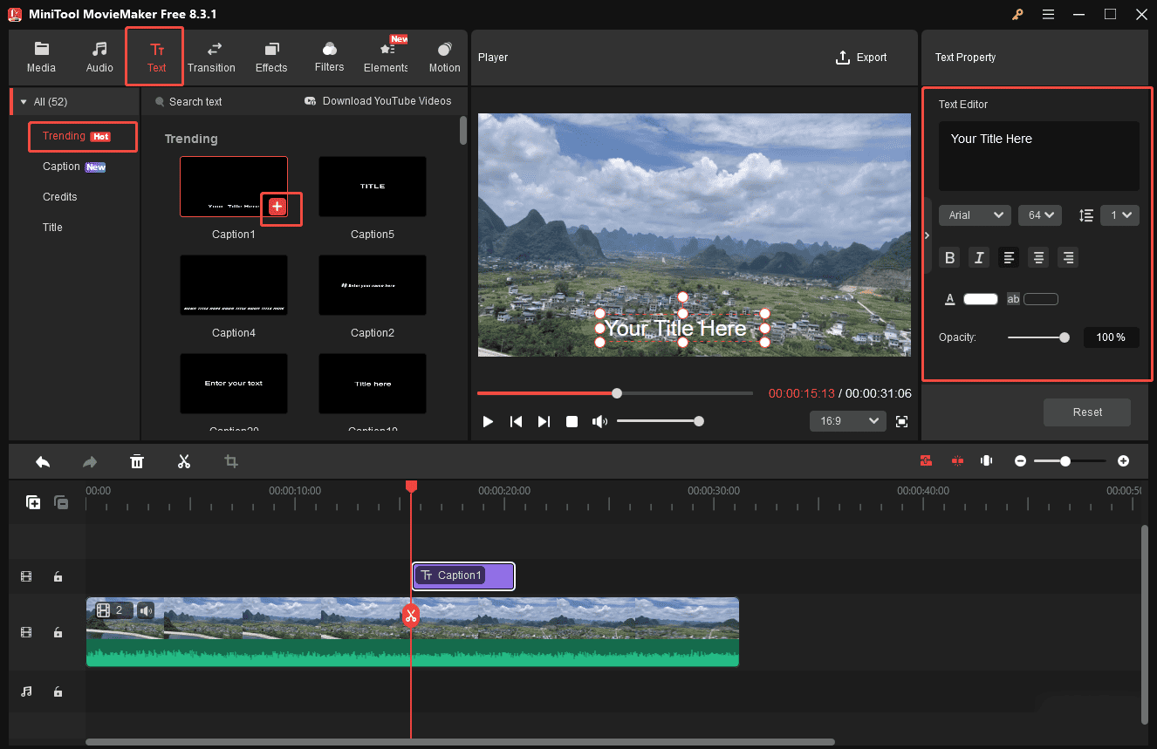Crop the video using the crop tool
1157x749 pixels.
point(230,460)
